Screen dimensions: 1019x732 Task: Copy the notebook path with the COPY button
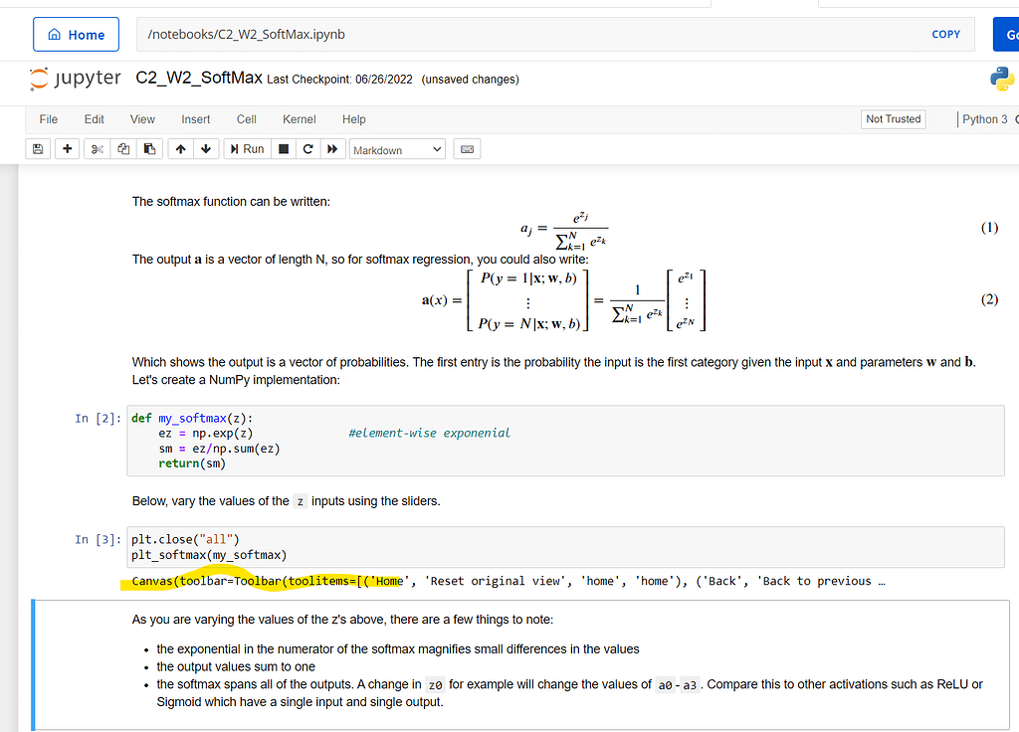pyautogui.click(x=945, y=34)
